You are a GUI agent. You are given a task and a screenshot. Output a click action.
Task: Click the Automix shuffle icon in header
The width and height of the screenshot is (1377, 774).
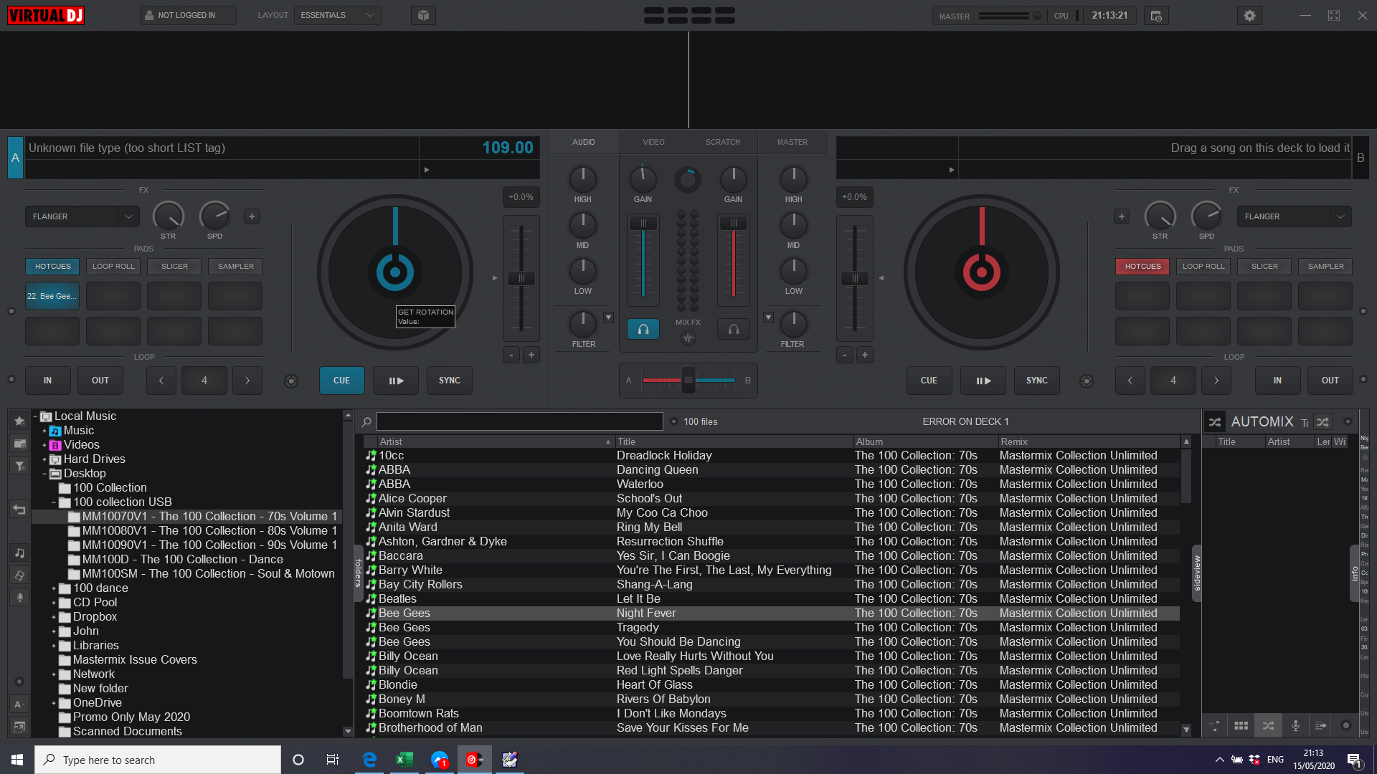click(1214, 422)
